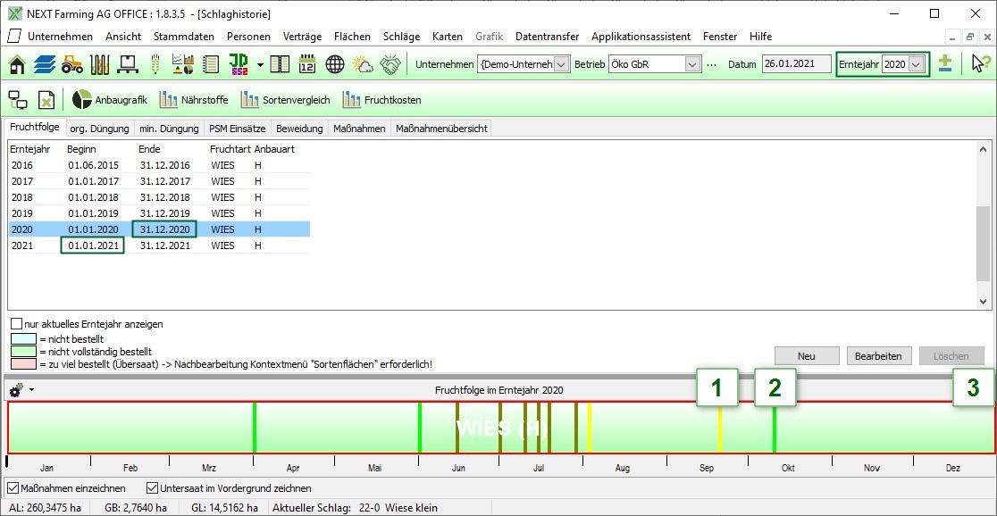
Task: Open the Stammdaten menu
Action: pyautogui.click(x=183, y=37)
